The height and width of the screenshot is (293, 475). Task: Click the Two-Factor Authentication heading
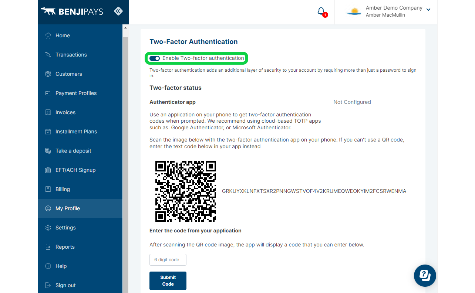tap(193, 42)
